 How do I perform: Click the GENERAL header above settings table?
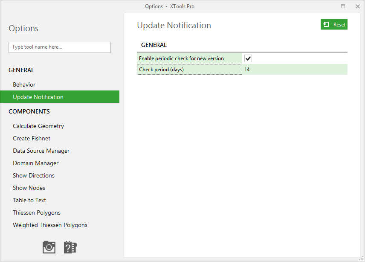(154, 45)
